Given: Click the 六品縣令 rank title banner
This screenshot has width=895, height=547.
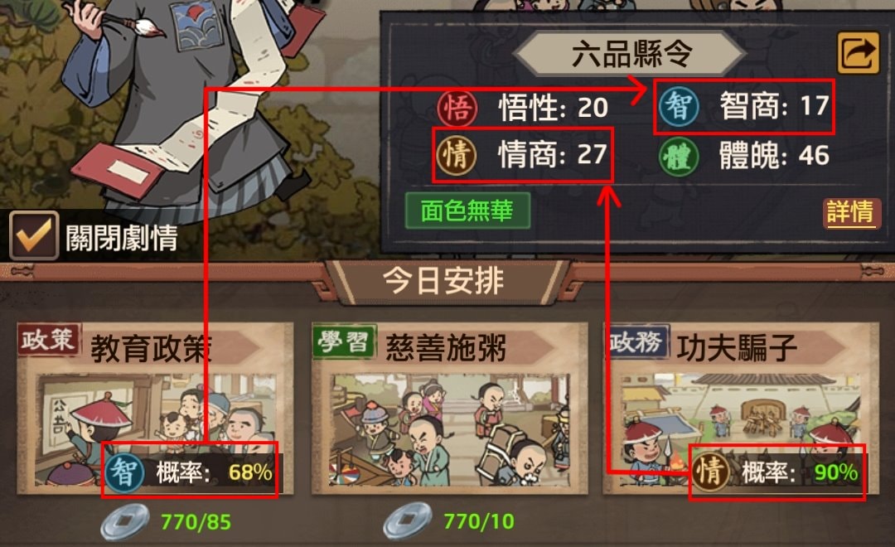Looking at the screenshot, I should coord(631,54).
